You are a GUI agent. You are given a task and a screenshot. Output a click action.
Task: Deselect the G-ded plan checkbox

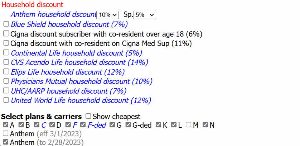[x=128, y=125]
